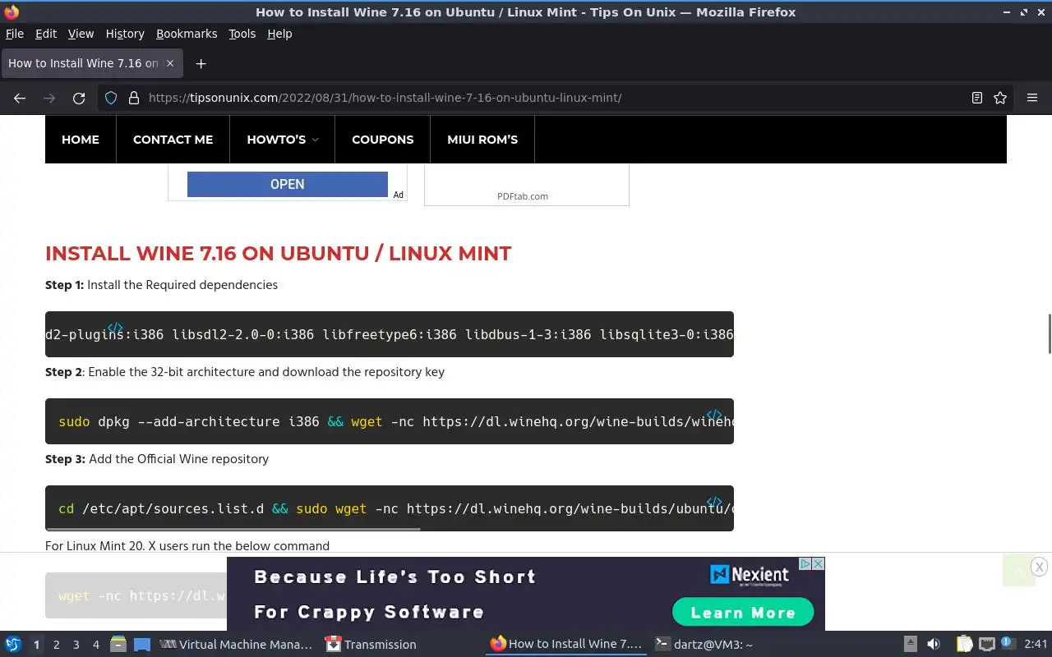The height and width of the screenshot is (657, 1052).
Task: Open the History menu
Action: click(125, 34)
